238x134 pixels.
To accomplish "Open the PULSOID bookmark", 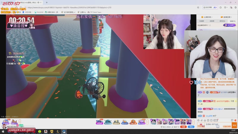I will pos(39,12).
